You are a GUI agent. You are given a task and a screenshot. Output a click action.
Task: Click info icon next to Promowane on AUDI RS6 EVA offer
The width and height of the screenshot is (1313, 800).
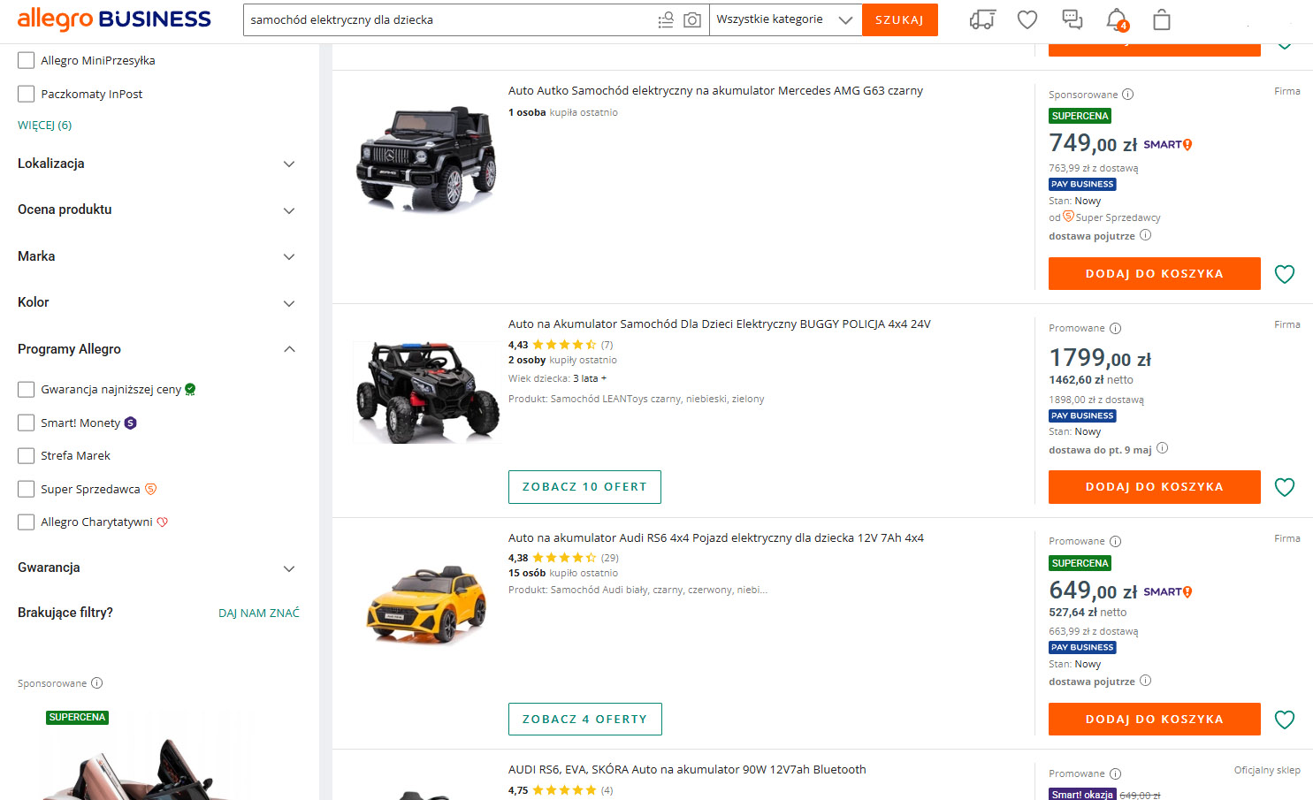(1115, 773)
